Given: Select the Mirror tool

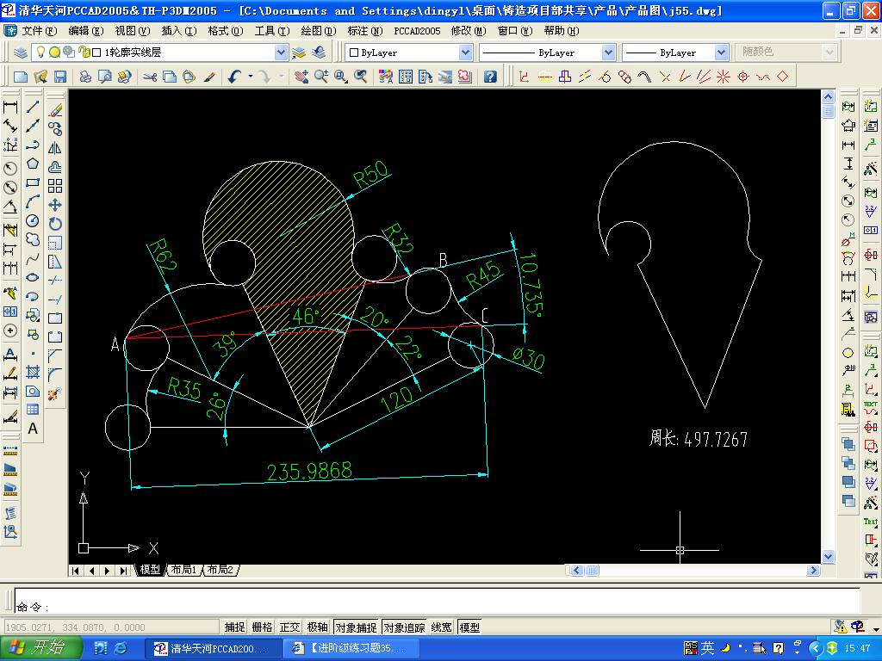Looking at the screenshot, I should coord(55,148).
